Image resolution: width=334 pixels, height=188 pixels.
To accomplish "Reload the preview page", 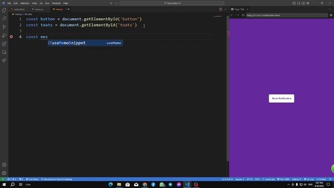I will pos(243,15).
